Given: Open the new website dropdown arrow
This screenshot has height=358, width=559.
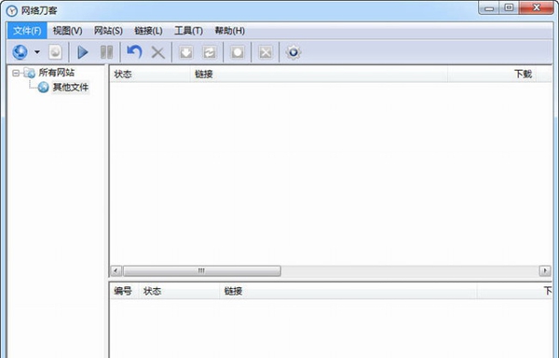Looking at the screenshot, I should point(37,52).
